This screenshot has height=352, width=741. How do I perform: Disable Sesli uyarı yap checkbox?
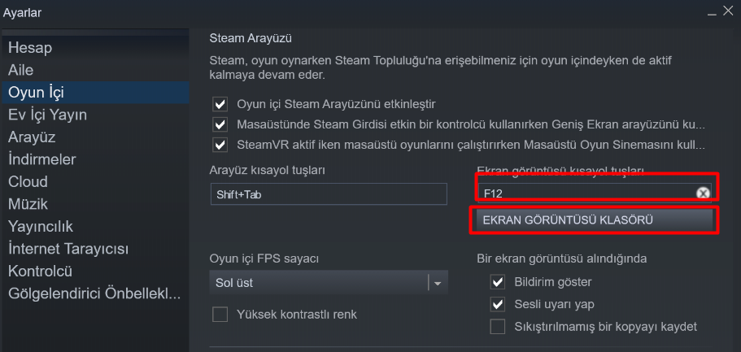pos(498,304)
